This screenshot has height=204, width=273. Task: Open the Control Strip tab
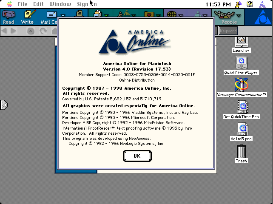click(x=4, y=105)
